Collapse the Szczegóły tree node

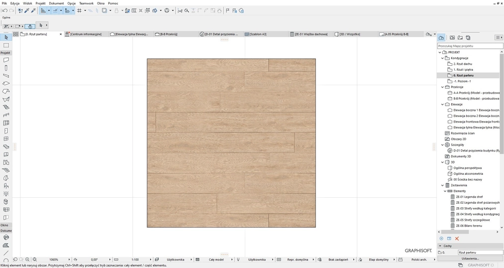click(442, 145)
